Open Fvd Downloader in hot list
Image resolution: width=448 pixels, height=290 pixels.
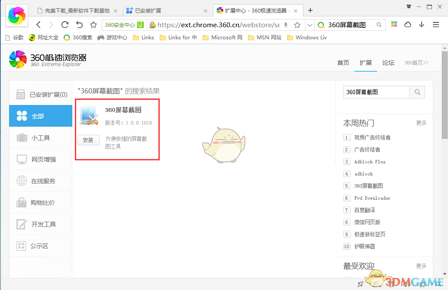coord(372,198)
